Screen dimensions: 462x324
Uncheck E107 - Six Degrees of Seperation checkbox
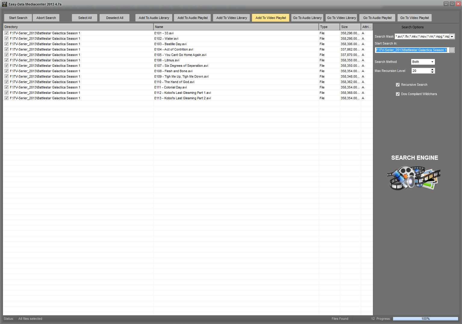point(6,66)
